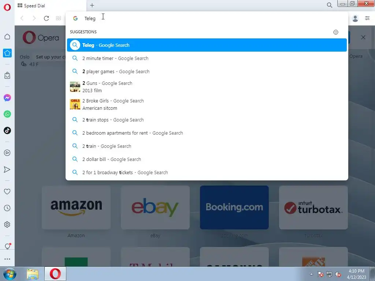Open the lightbulb tips icon with red dot
This screenshot has width=375, height=281.
(x=7, y=246)
